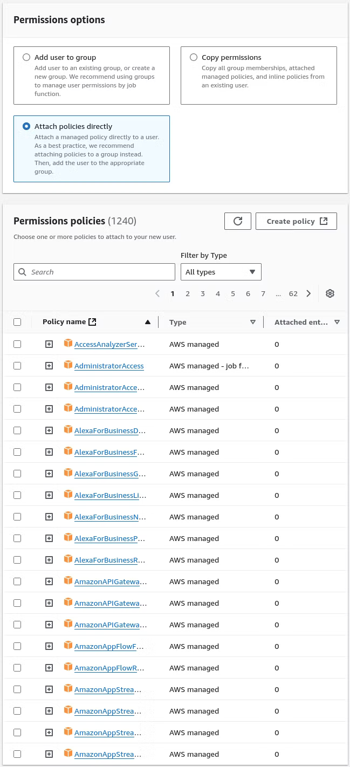The image size is (350, 767).
Task: Open the AlexaForBusinessP... policy link
Action: point(109,538)
